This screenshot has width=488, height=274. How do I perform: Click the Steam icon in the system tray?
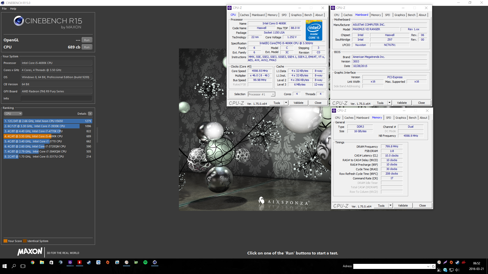(x=457, y=262)
